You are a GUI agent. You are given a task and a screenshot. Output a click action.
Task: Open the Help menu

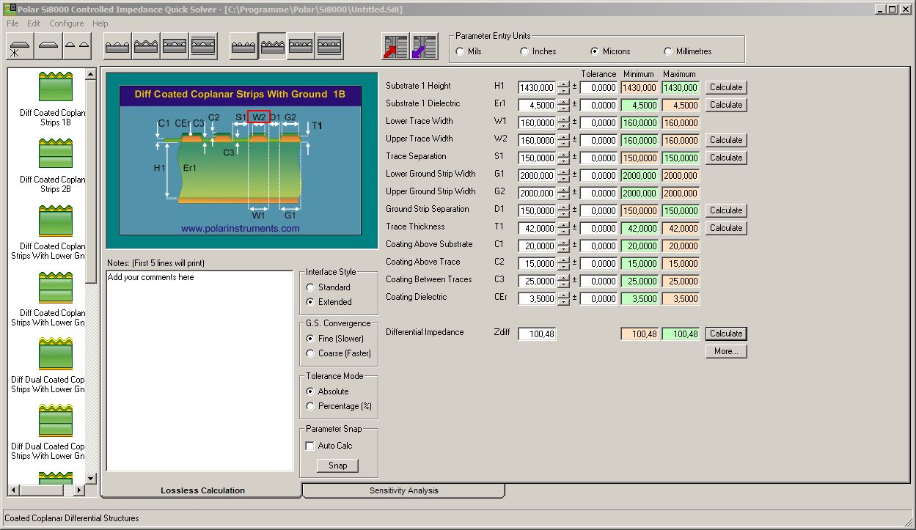coord(100,23)
